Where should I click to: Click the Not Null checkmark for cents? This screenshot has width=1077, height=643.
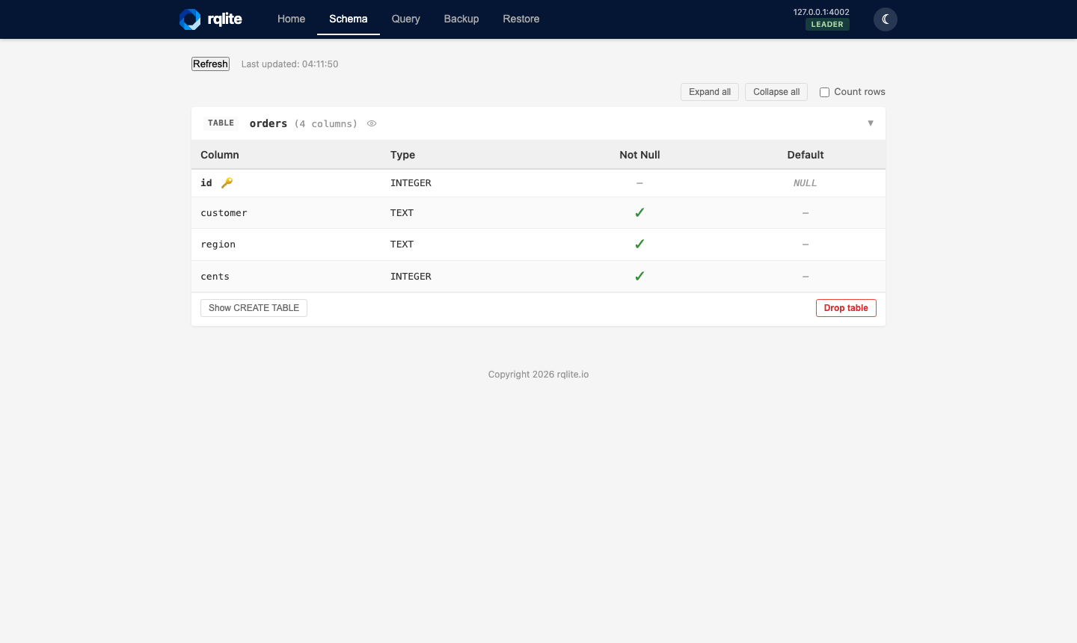tap(639, 277)
